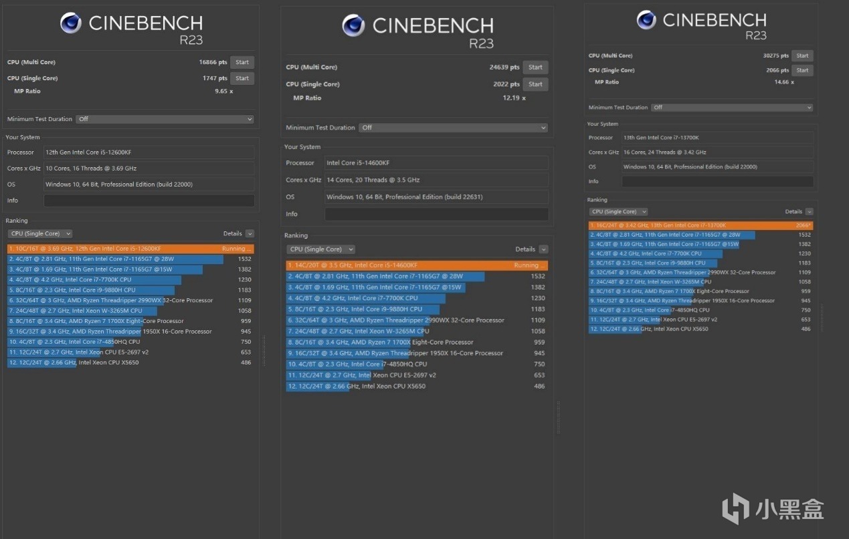This screenshot has height=539, width=849.
Task: Click the 24639 pts multi core score
Action: (x=504, y=68)
